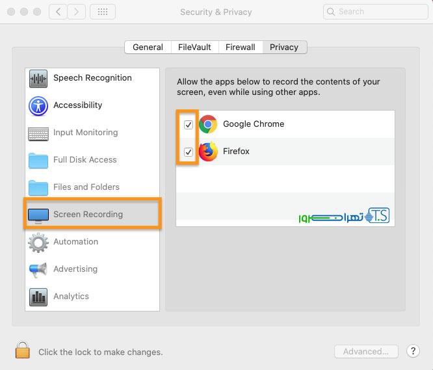
Task: Click the Analytics bar chart icon
Action: point(38,297)
